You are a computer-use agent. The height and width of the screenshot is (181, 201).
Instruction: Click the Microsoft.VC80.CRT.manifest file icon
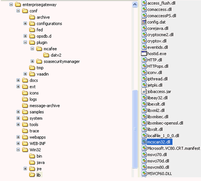click(x=144, y=148)
